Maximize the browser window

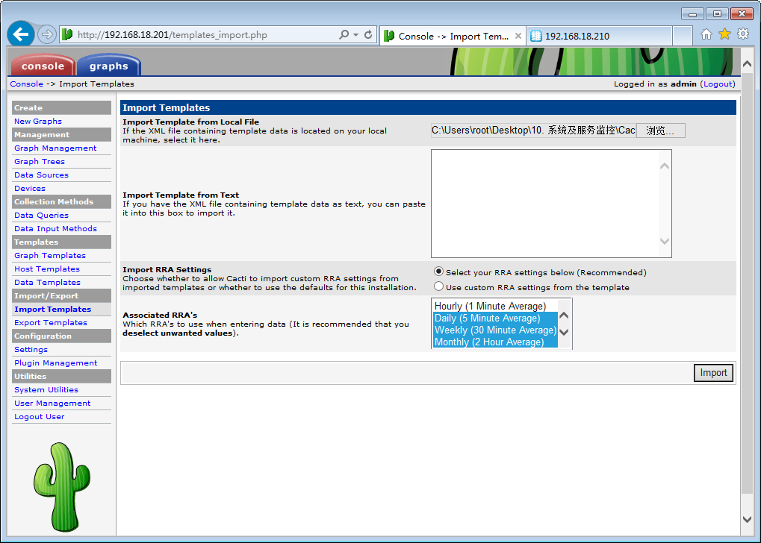tap(717, 14)
